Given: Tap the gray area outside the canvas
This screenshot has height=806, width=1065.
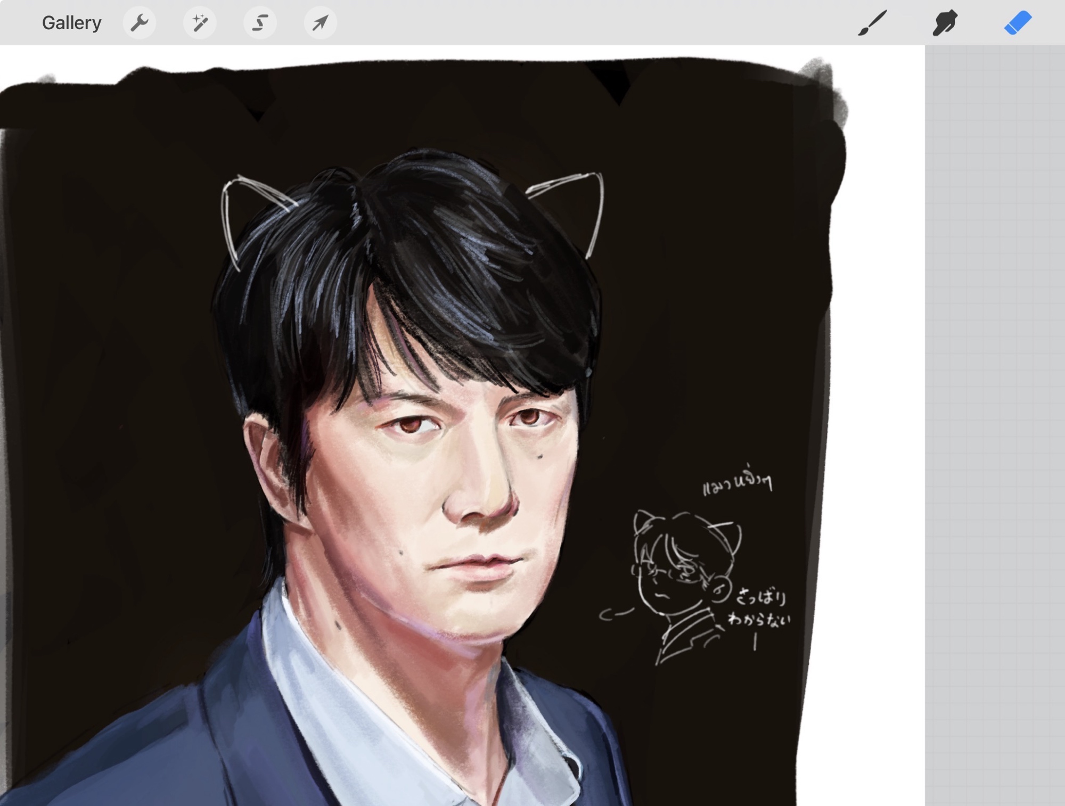Looking at the screenshot, I should 995,426.
